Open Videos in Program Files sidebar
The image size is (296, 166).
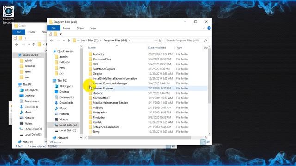click(x=63, y=119)
